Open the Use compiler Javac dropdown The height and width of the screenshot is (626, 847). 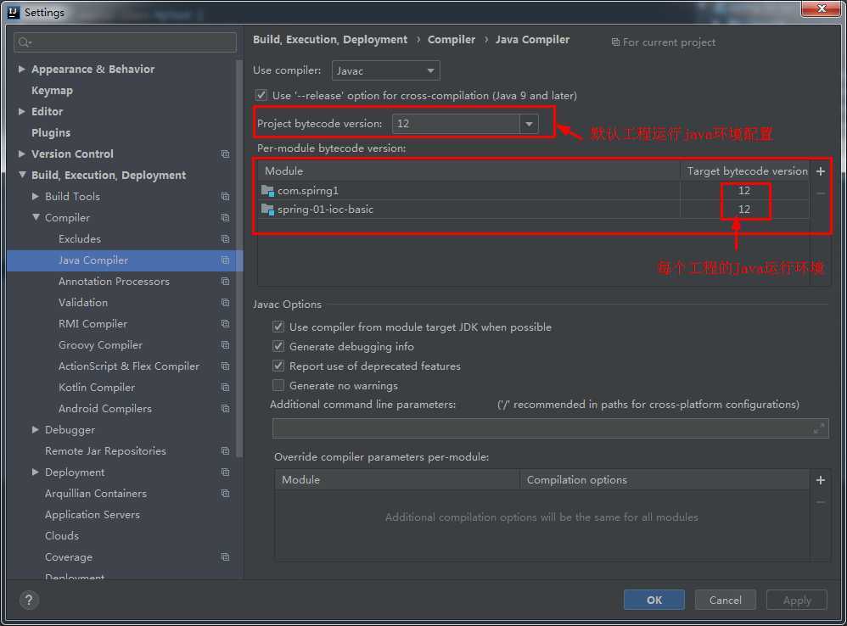(x=385, y=70)
